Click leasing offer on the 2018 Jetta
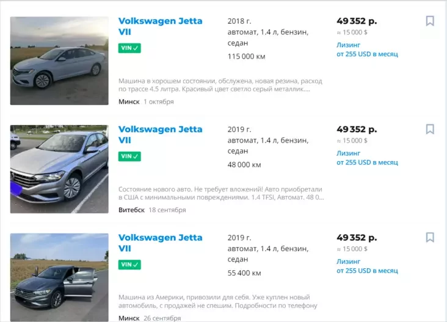 coord(367,49)
